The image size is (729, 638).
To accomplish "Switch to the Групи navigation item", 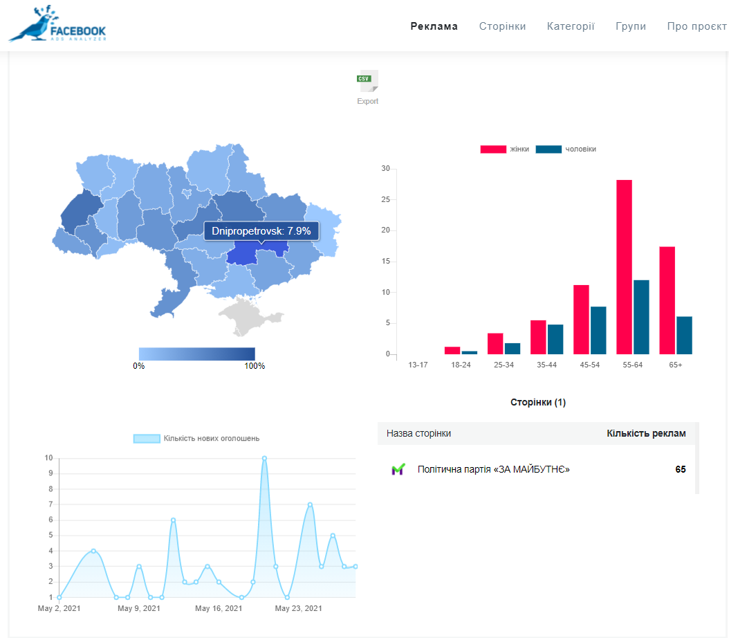I will click(631, 26).
